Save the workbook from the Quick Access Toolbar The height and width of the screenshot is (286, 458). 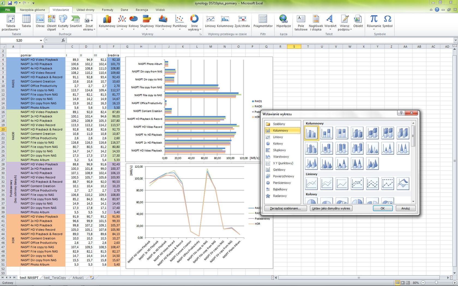10,3
